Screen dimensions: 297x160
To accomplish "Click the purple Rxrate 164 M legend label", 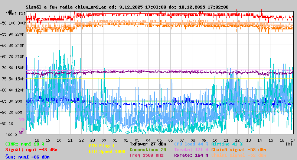I will (191, 155).
